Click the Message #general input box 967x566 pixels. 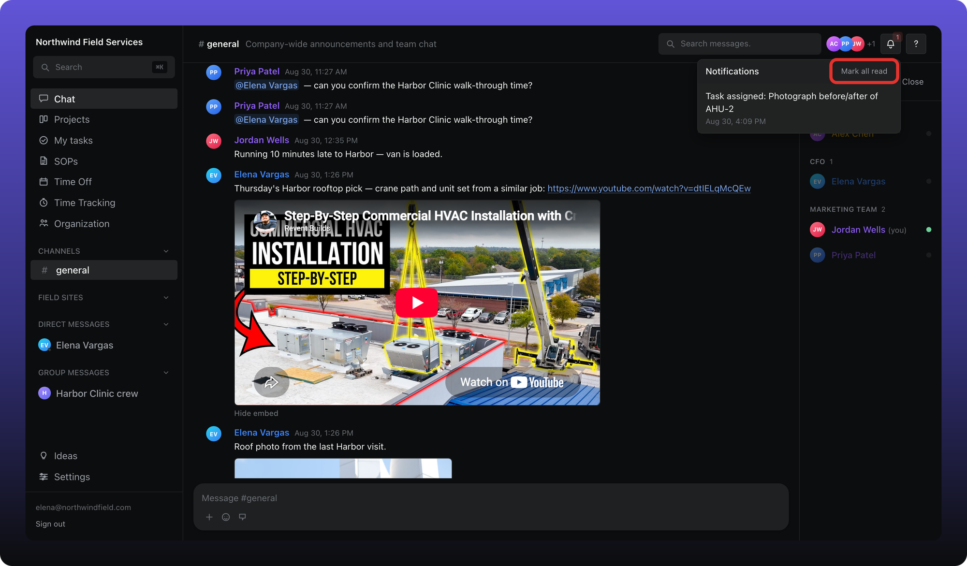click(491, 498)
